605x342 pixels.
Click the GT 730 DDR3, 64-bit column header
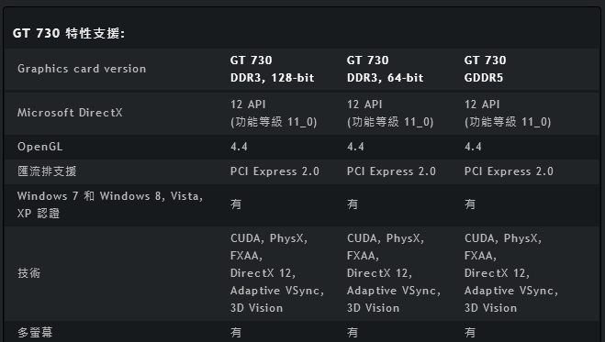coord(385,69)
